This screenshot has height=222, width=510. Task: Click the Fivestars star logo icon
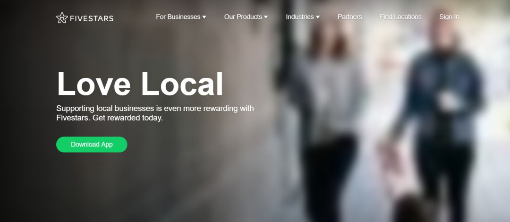(x=62, y=18)
